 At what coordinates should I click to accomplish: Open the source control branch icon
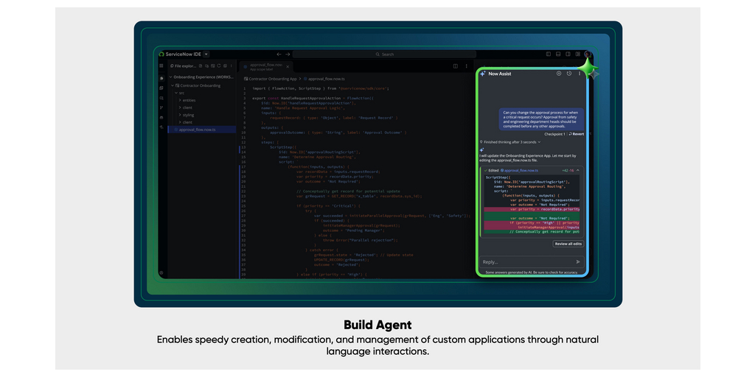pos(161,108)
